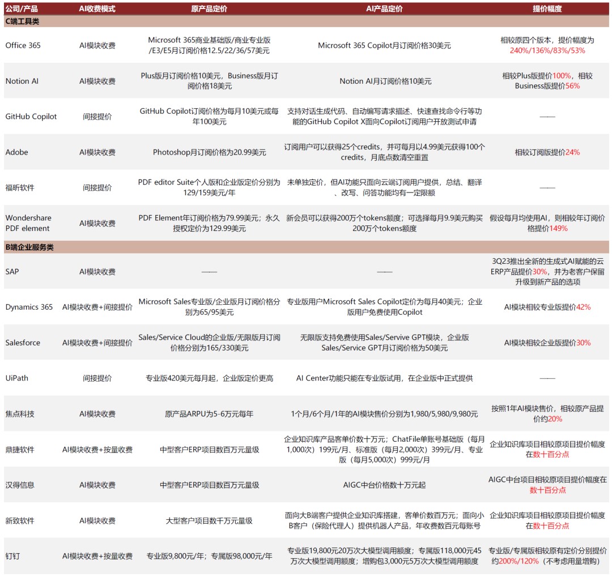612x577 pixels.
Task: Click the PDF editor Suite pricing cell
Action: click(209, 187)
